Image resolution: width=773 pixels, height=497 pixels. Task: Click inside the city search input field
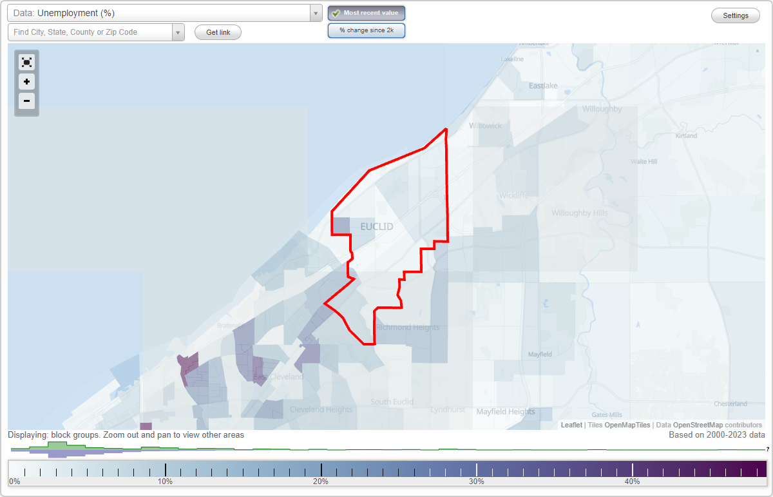click(x=90, y=32)
